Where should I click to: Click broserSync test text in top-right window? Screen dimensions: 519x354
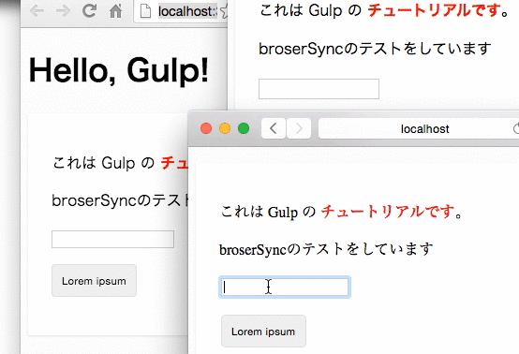click(375, 49)
